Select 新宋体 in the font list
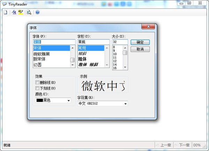This screenshot has width=209, height=151. (x=52, y=59)
